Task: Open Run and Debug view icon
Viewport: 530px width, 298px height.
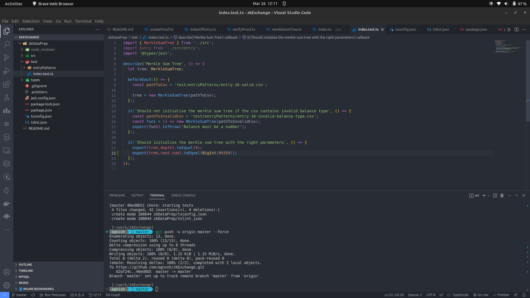Action: coord(7,71)
